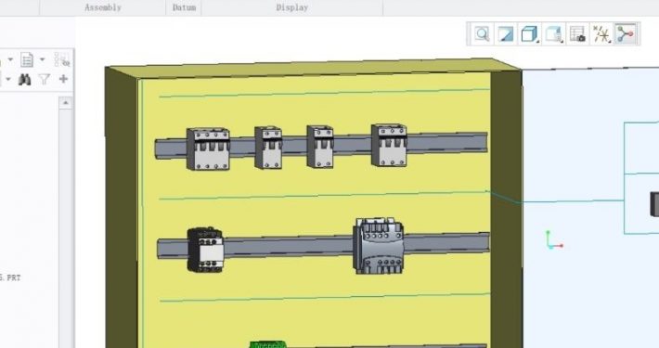Image resolution: width=659 pixels, height=348 pixels.
Task: Toggle the Spin Center display button
Action: (625, 34)
